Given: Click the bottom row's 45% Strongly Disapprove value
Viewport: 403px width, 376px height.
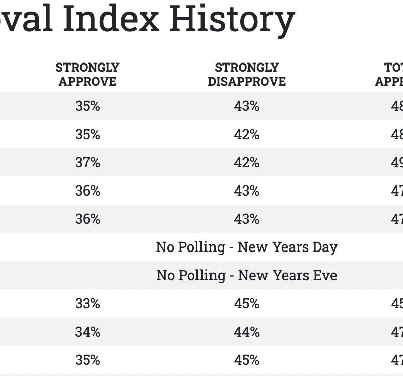Looking at the screenshot, I should click(x=246, y=360).
